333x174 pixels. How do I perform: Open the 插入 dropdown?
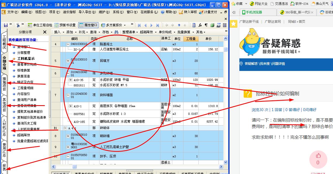click(x=59, y=32)
